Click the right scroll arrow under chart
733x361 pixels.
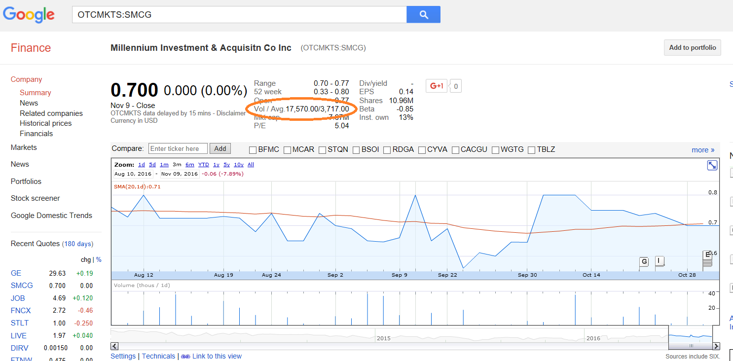point(716,346)
